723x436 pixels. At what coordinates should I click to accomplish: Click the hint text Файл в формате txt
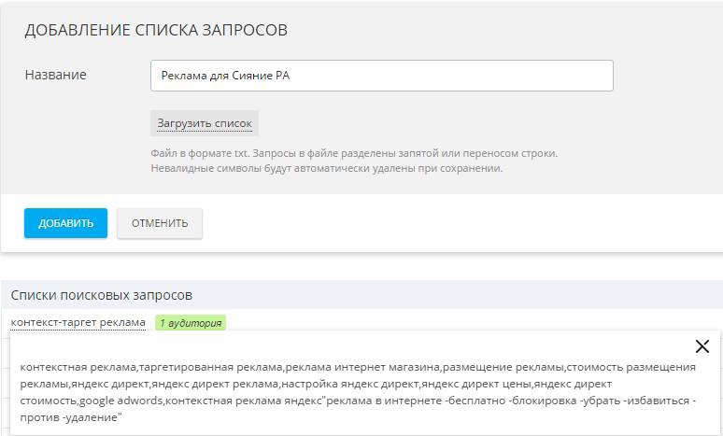coord(354,153)
